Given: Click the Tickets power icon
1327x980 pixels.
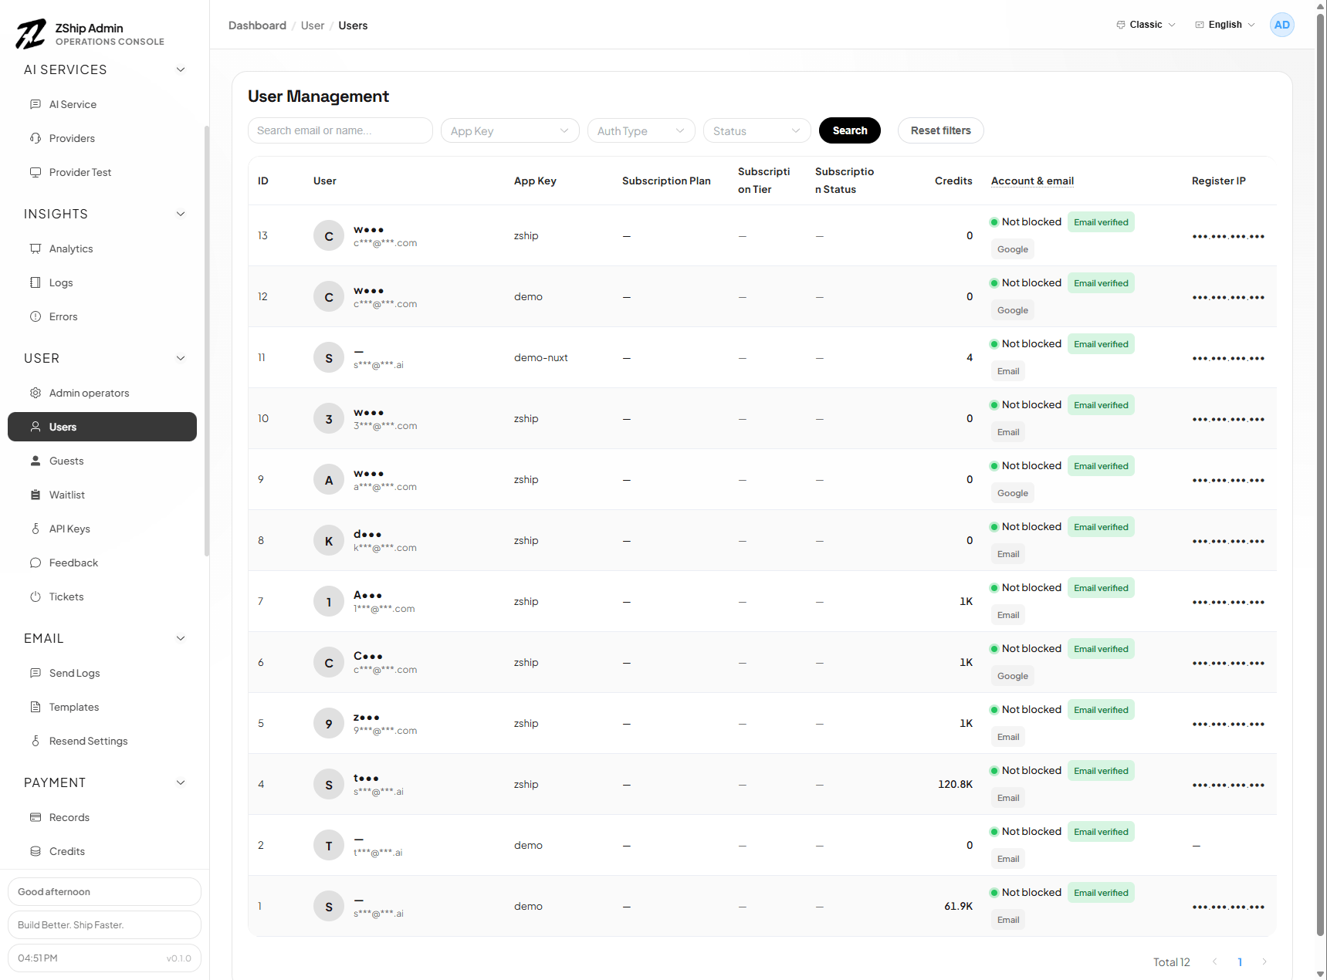Looking at the screenshot, I should (36, 596).
